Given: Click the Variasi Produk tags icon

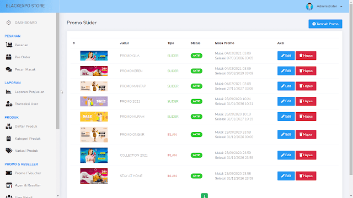Looking at the screenshot, I should click(9, 150).
